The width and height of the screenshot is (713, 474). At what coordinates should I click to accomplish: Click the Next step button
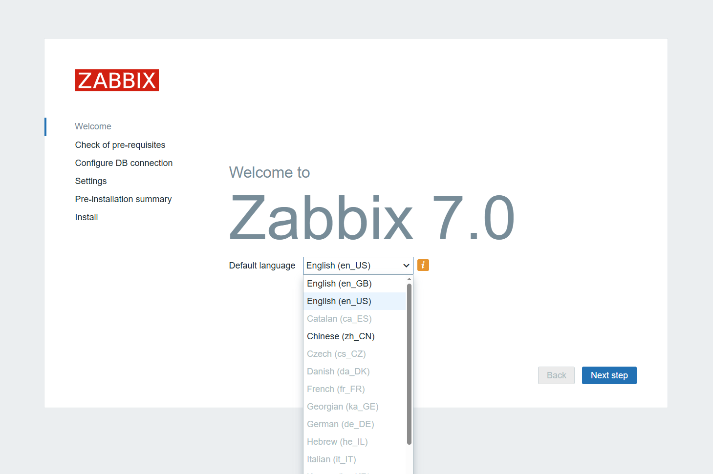point(609,375)
